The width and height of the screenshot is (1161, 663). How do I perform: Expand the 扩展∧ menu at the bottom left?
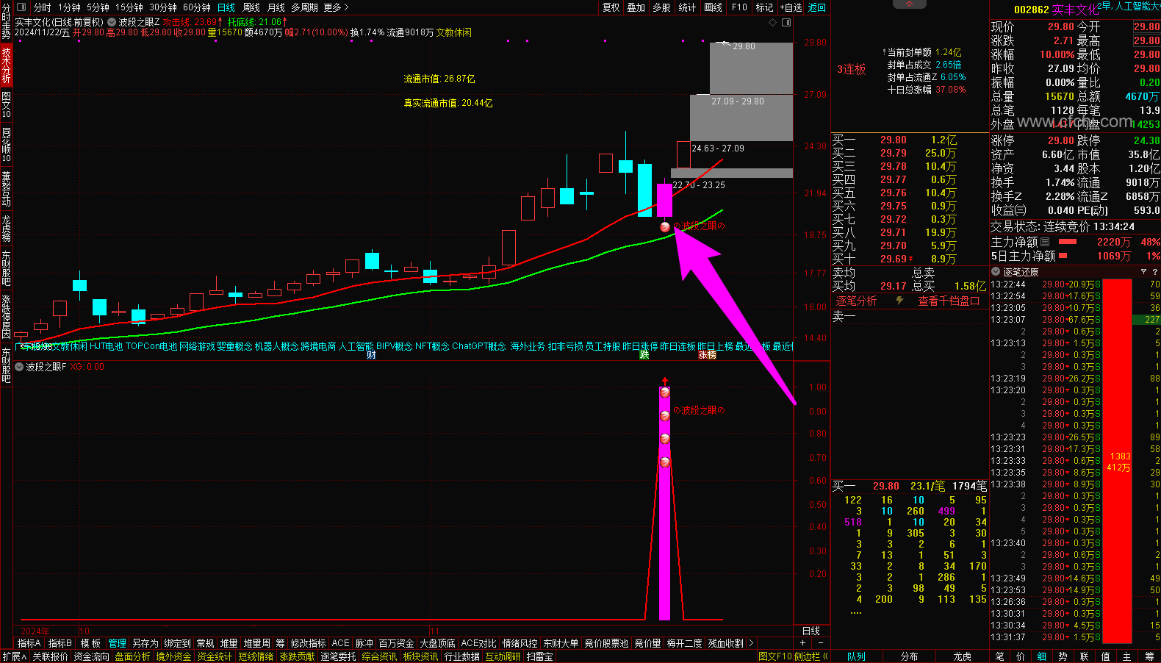coord(15,656)
